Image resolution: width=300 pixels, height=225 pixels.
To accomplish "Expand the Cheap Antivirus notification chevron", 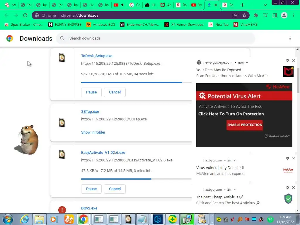I will pyautogui.click(x=235, y=190).
